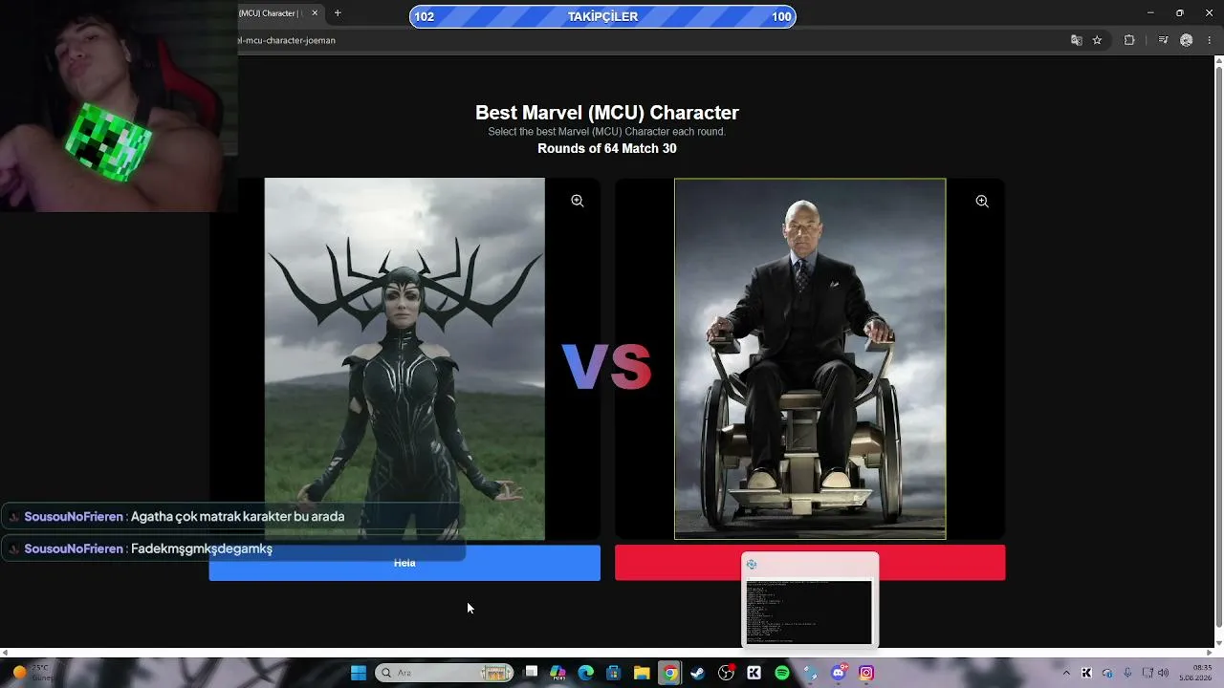Viewport: 1224px width, 688px height.
Task: Open a new browser tab
Action: [338, 13]
